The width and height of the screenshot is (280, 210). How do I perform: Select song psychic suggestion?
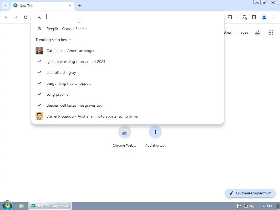[x=128, y=94]
